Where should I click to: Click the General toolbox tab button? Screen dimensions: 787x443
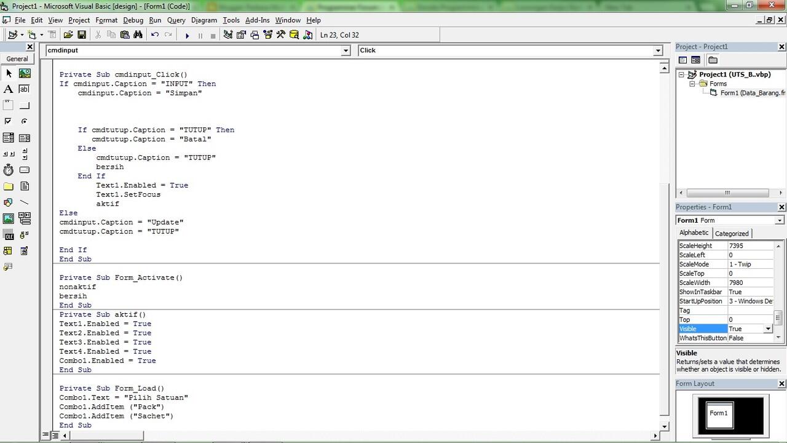click(x=17, y=59)
